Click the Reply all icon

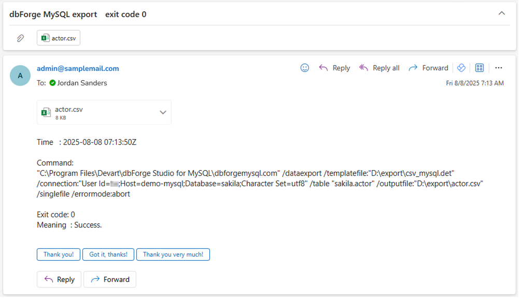click(x=363, y=67)
